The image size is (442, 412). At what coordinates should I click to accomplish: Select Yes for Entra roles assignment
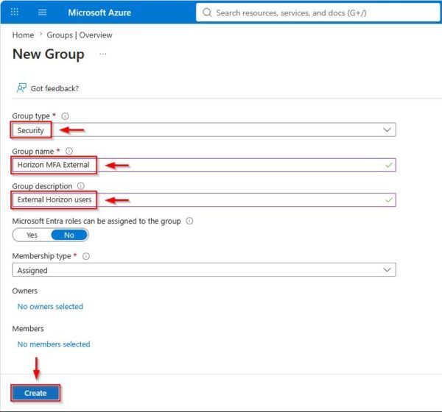tap(32, 235)
